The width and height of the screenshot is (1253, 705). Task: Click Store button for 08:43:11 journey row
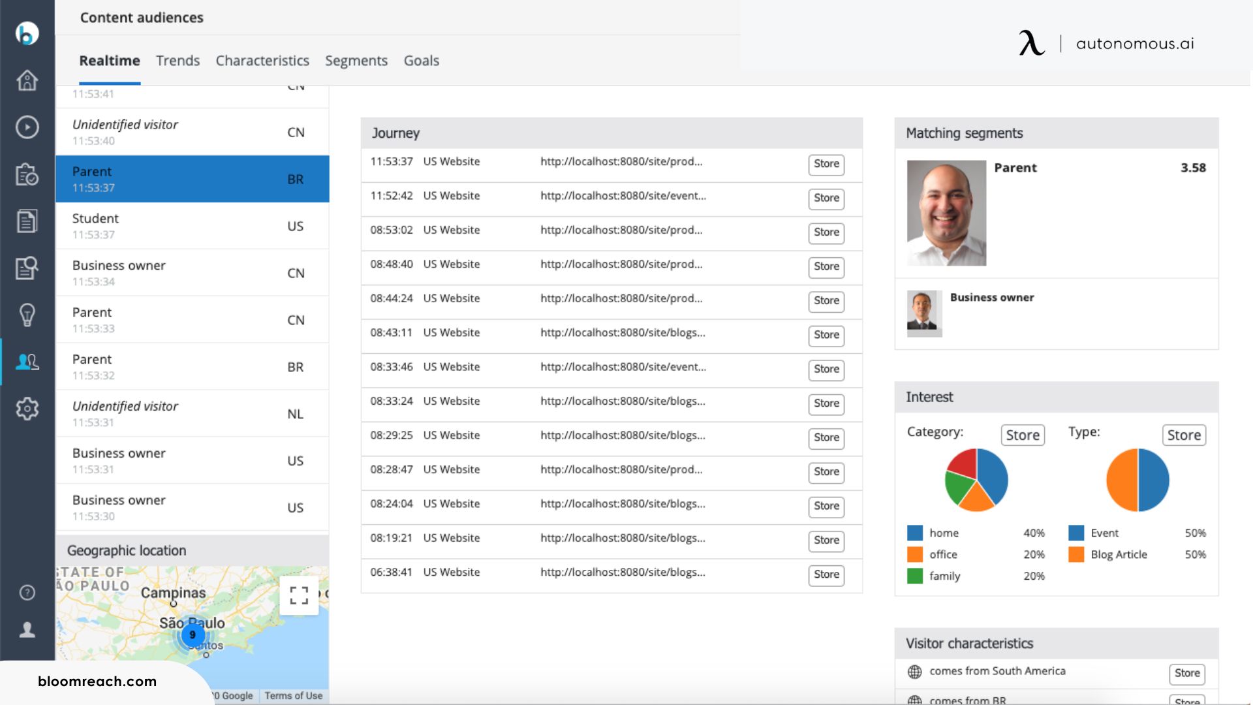pyautogui.click(x=826, y=336)
